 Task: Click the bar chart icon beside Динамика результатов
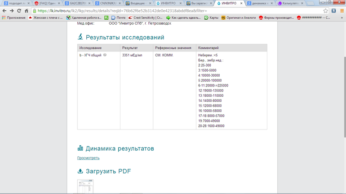point(80,148)
